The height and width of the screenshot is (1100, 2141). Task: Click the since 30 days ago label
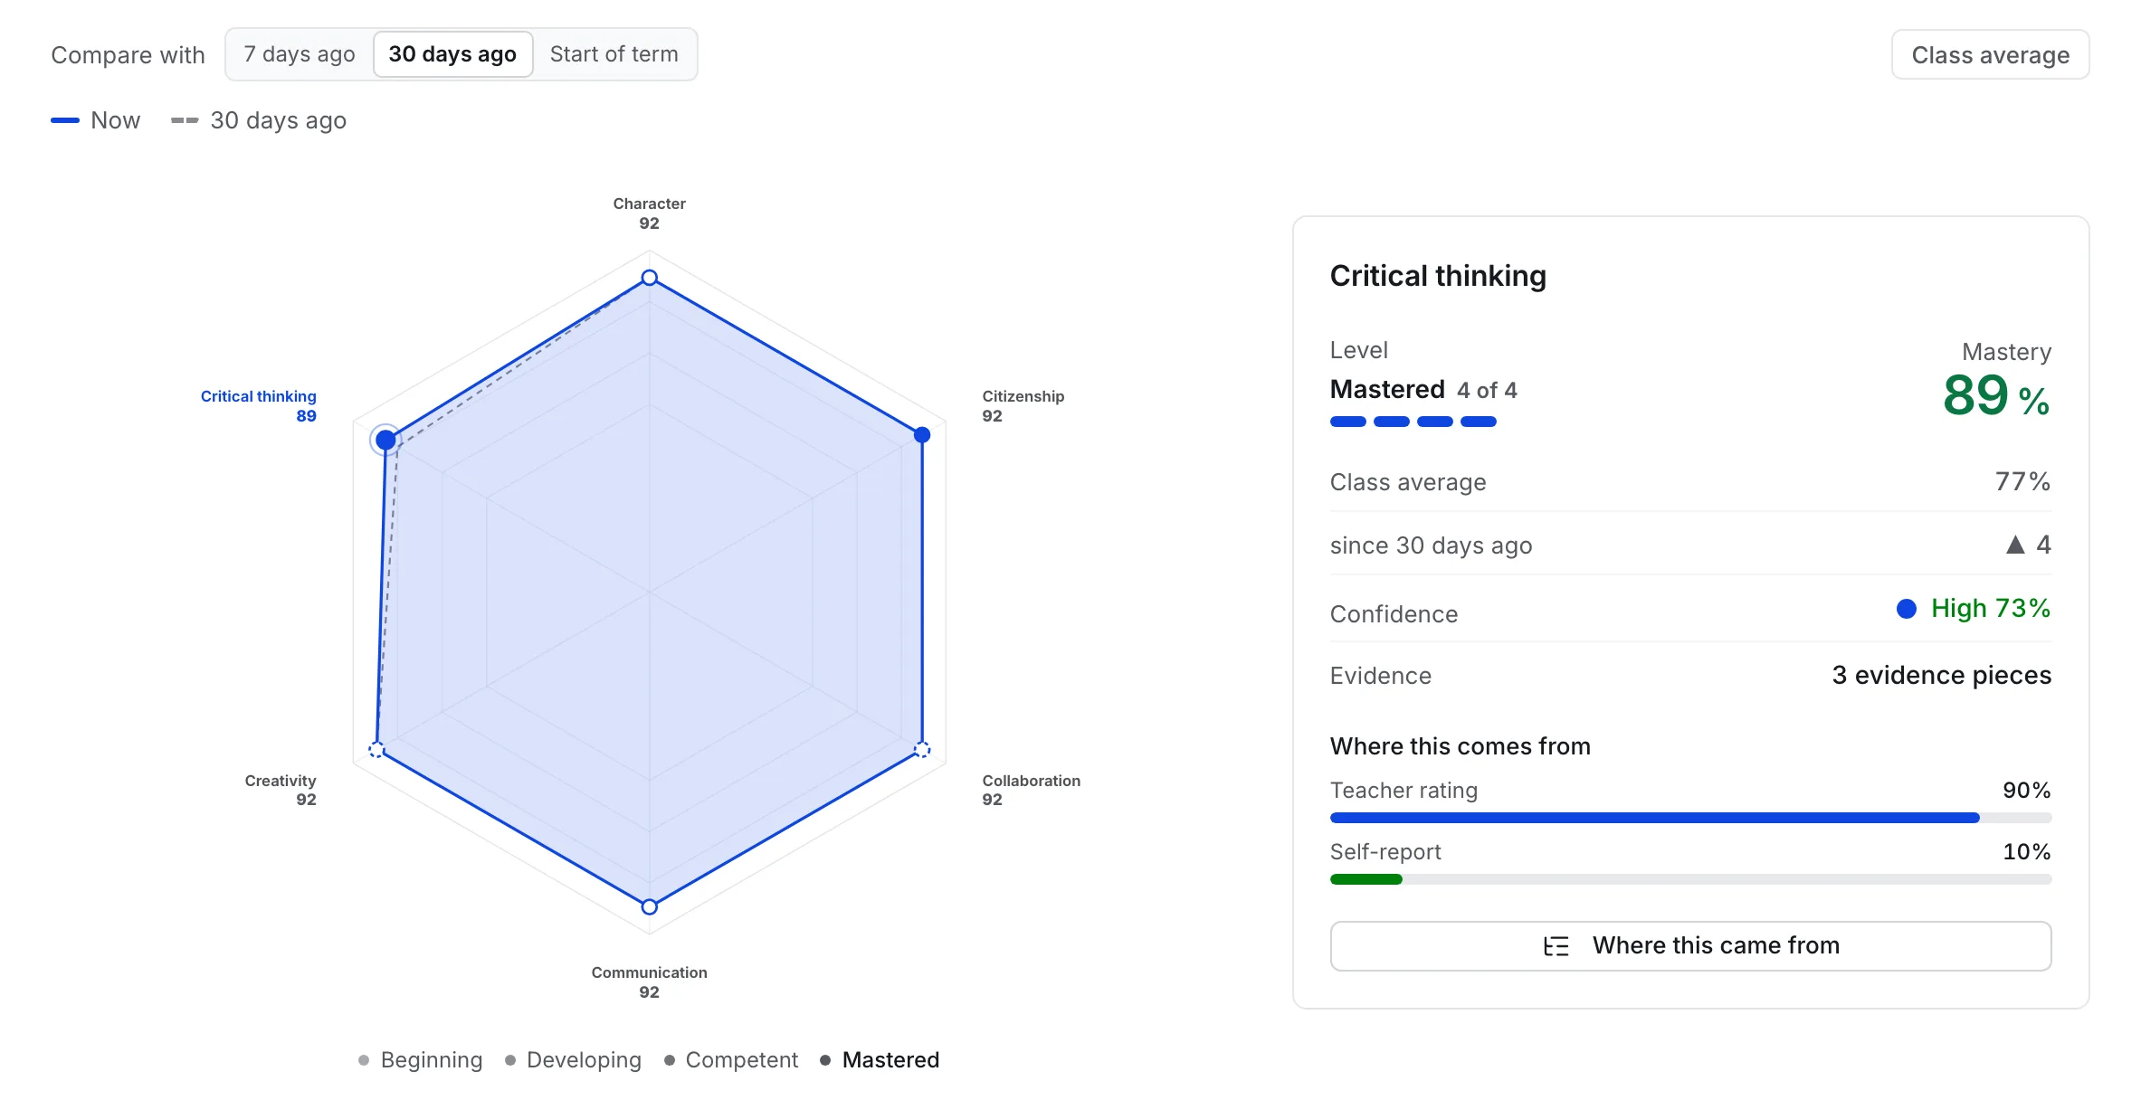click(1432, 545)
